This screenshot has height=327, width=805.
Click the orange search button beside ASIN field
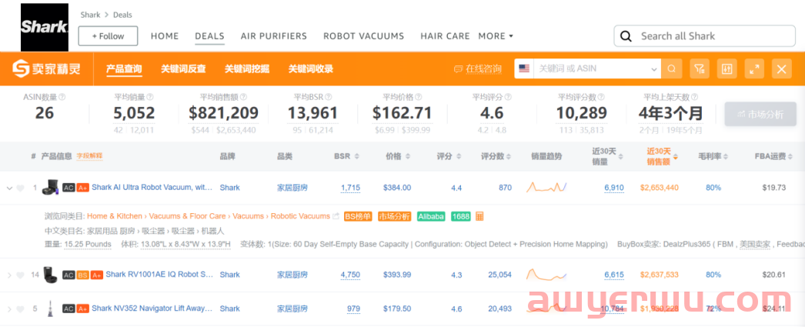pyautogui.click(x=671, y=68)
